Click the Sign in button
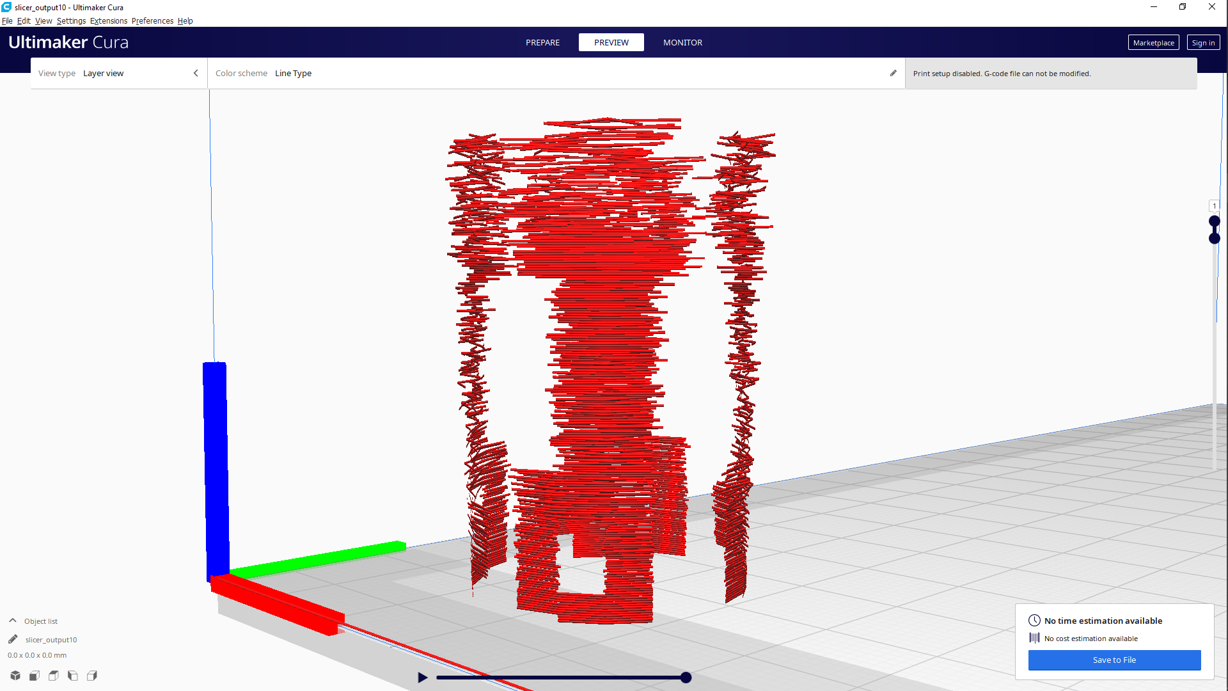 (x=1202, y=42)
